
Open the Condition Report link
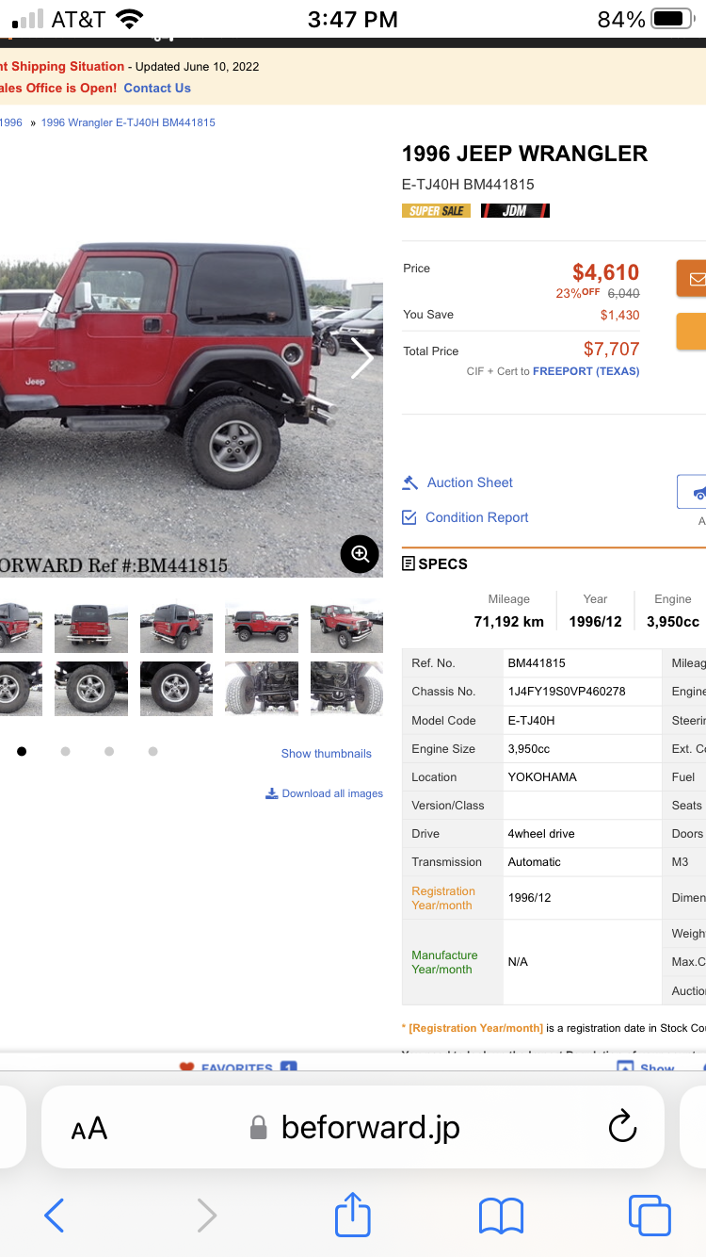476,517
